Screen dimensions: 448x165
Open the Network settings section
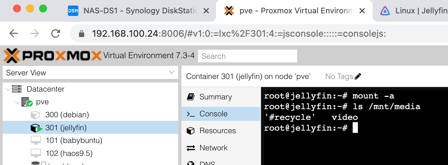click(221, 148)
